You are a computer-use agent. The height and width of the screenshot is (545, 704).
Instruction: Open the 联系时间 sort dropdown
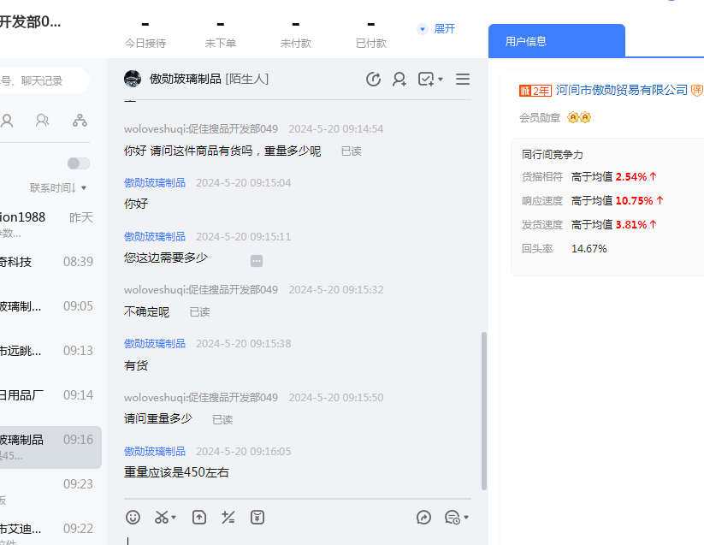tap(58, 187)
